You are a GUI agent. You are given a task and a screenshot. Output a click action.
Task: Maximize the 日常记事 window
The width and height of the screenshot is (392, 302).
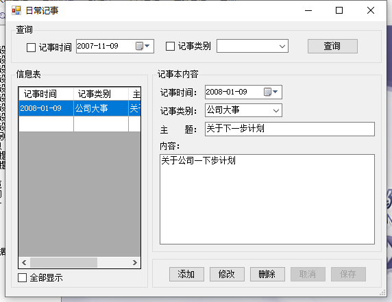pyautogui.click(x=339, y=10)
